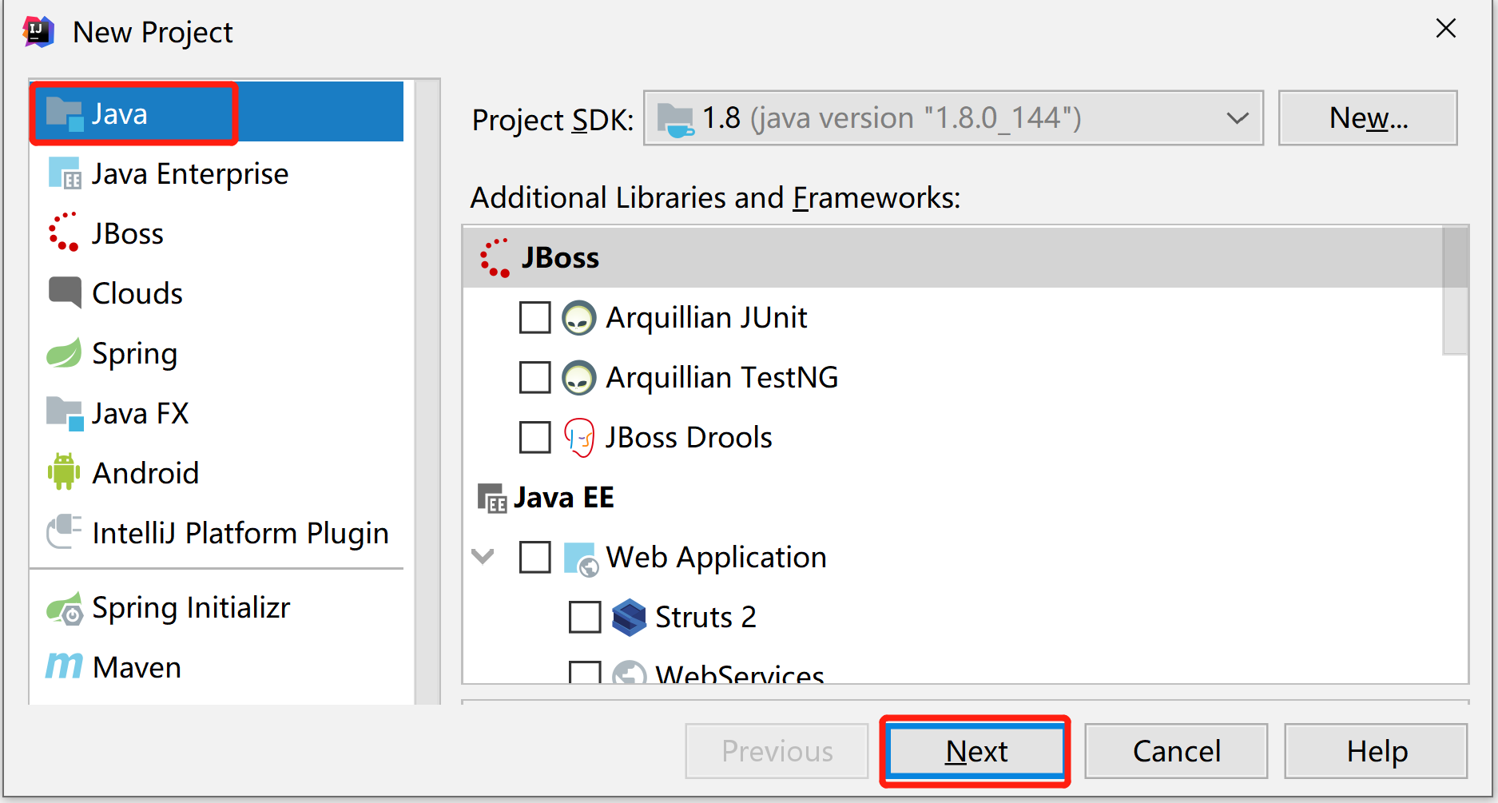This screenshot has width=1498, height=803.
Task: Click the Web Application globe icon
Action: coord(580,559)
